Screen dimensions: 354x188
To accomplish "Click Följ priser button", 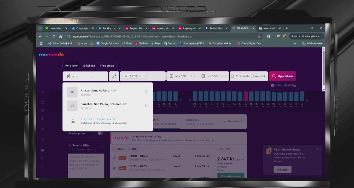I will (283, 169).
